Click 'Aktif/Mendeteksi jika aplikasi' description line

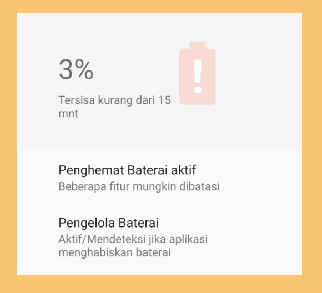[133, 239]
